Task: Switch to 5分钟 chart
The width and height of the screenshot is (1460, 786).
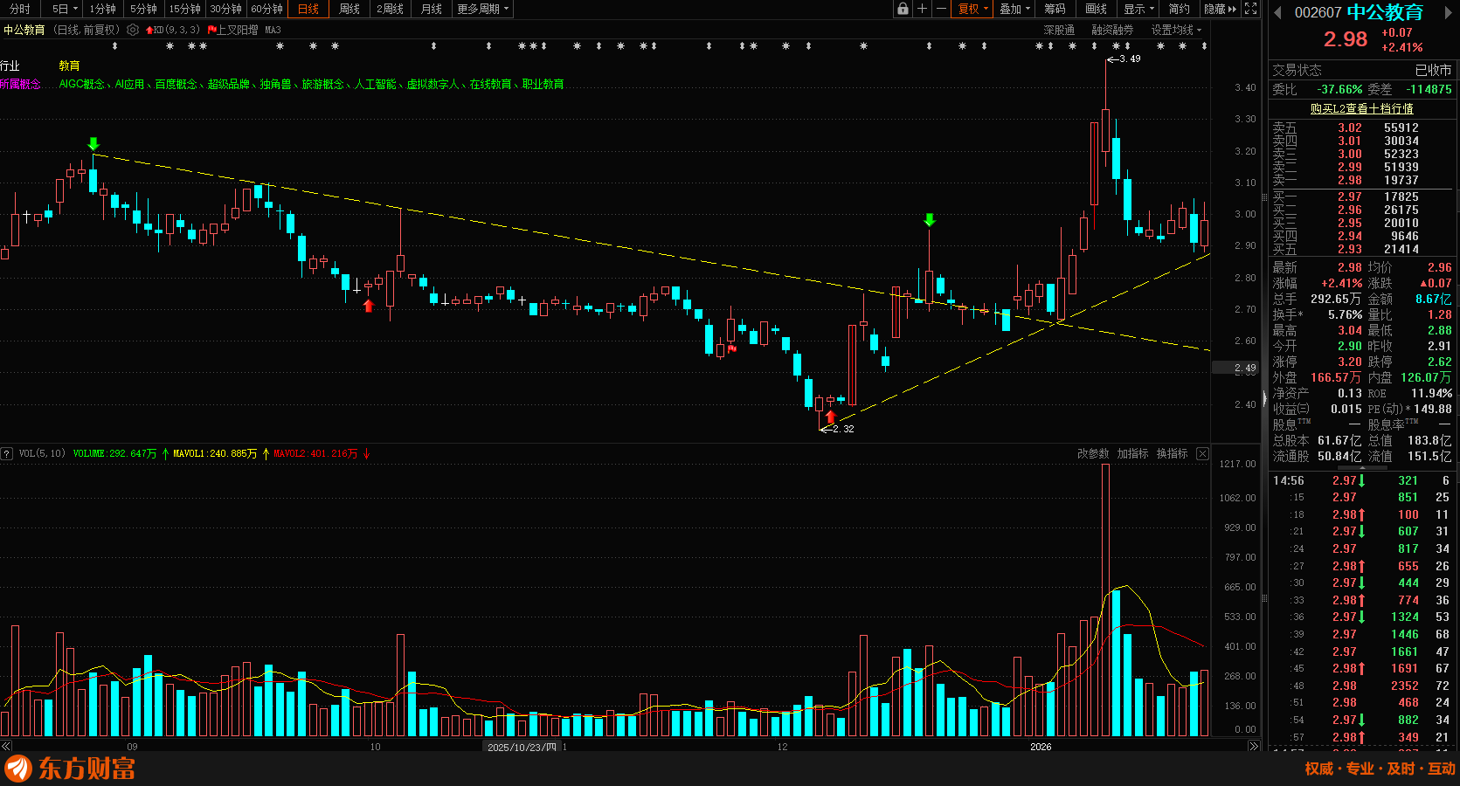Action: click(144, 9)
